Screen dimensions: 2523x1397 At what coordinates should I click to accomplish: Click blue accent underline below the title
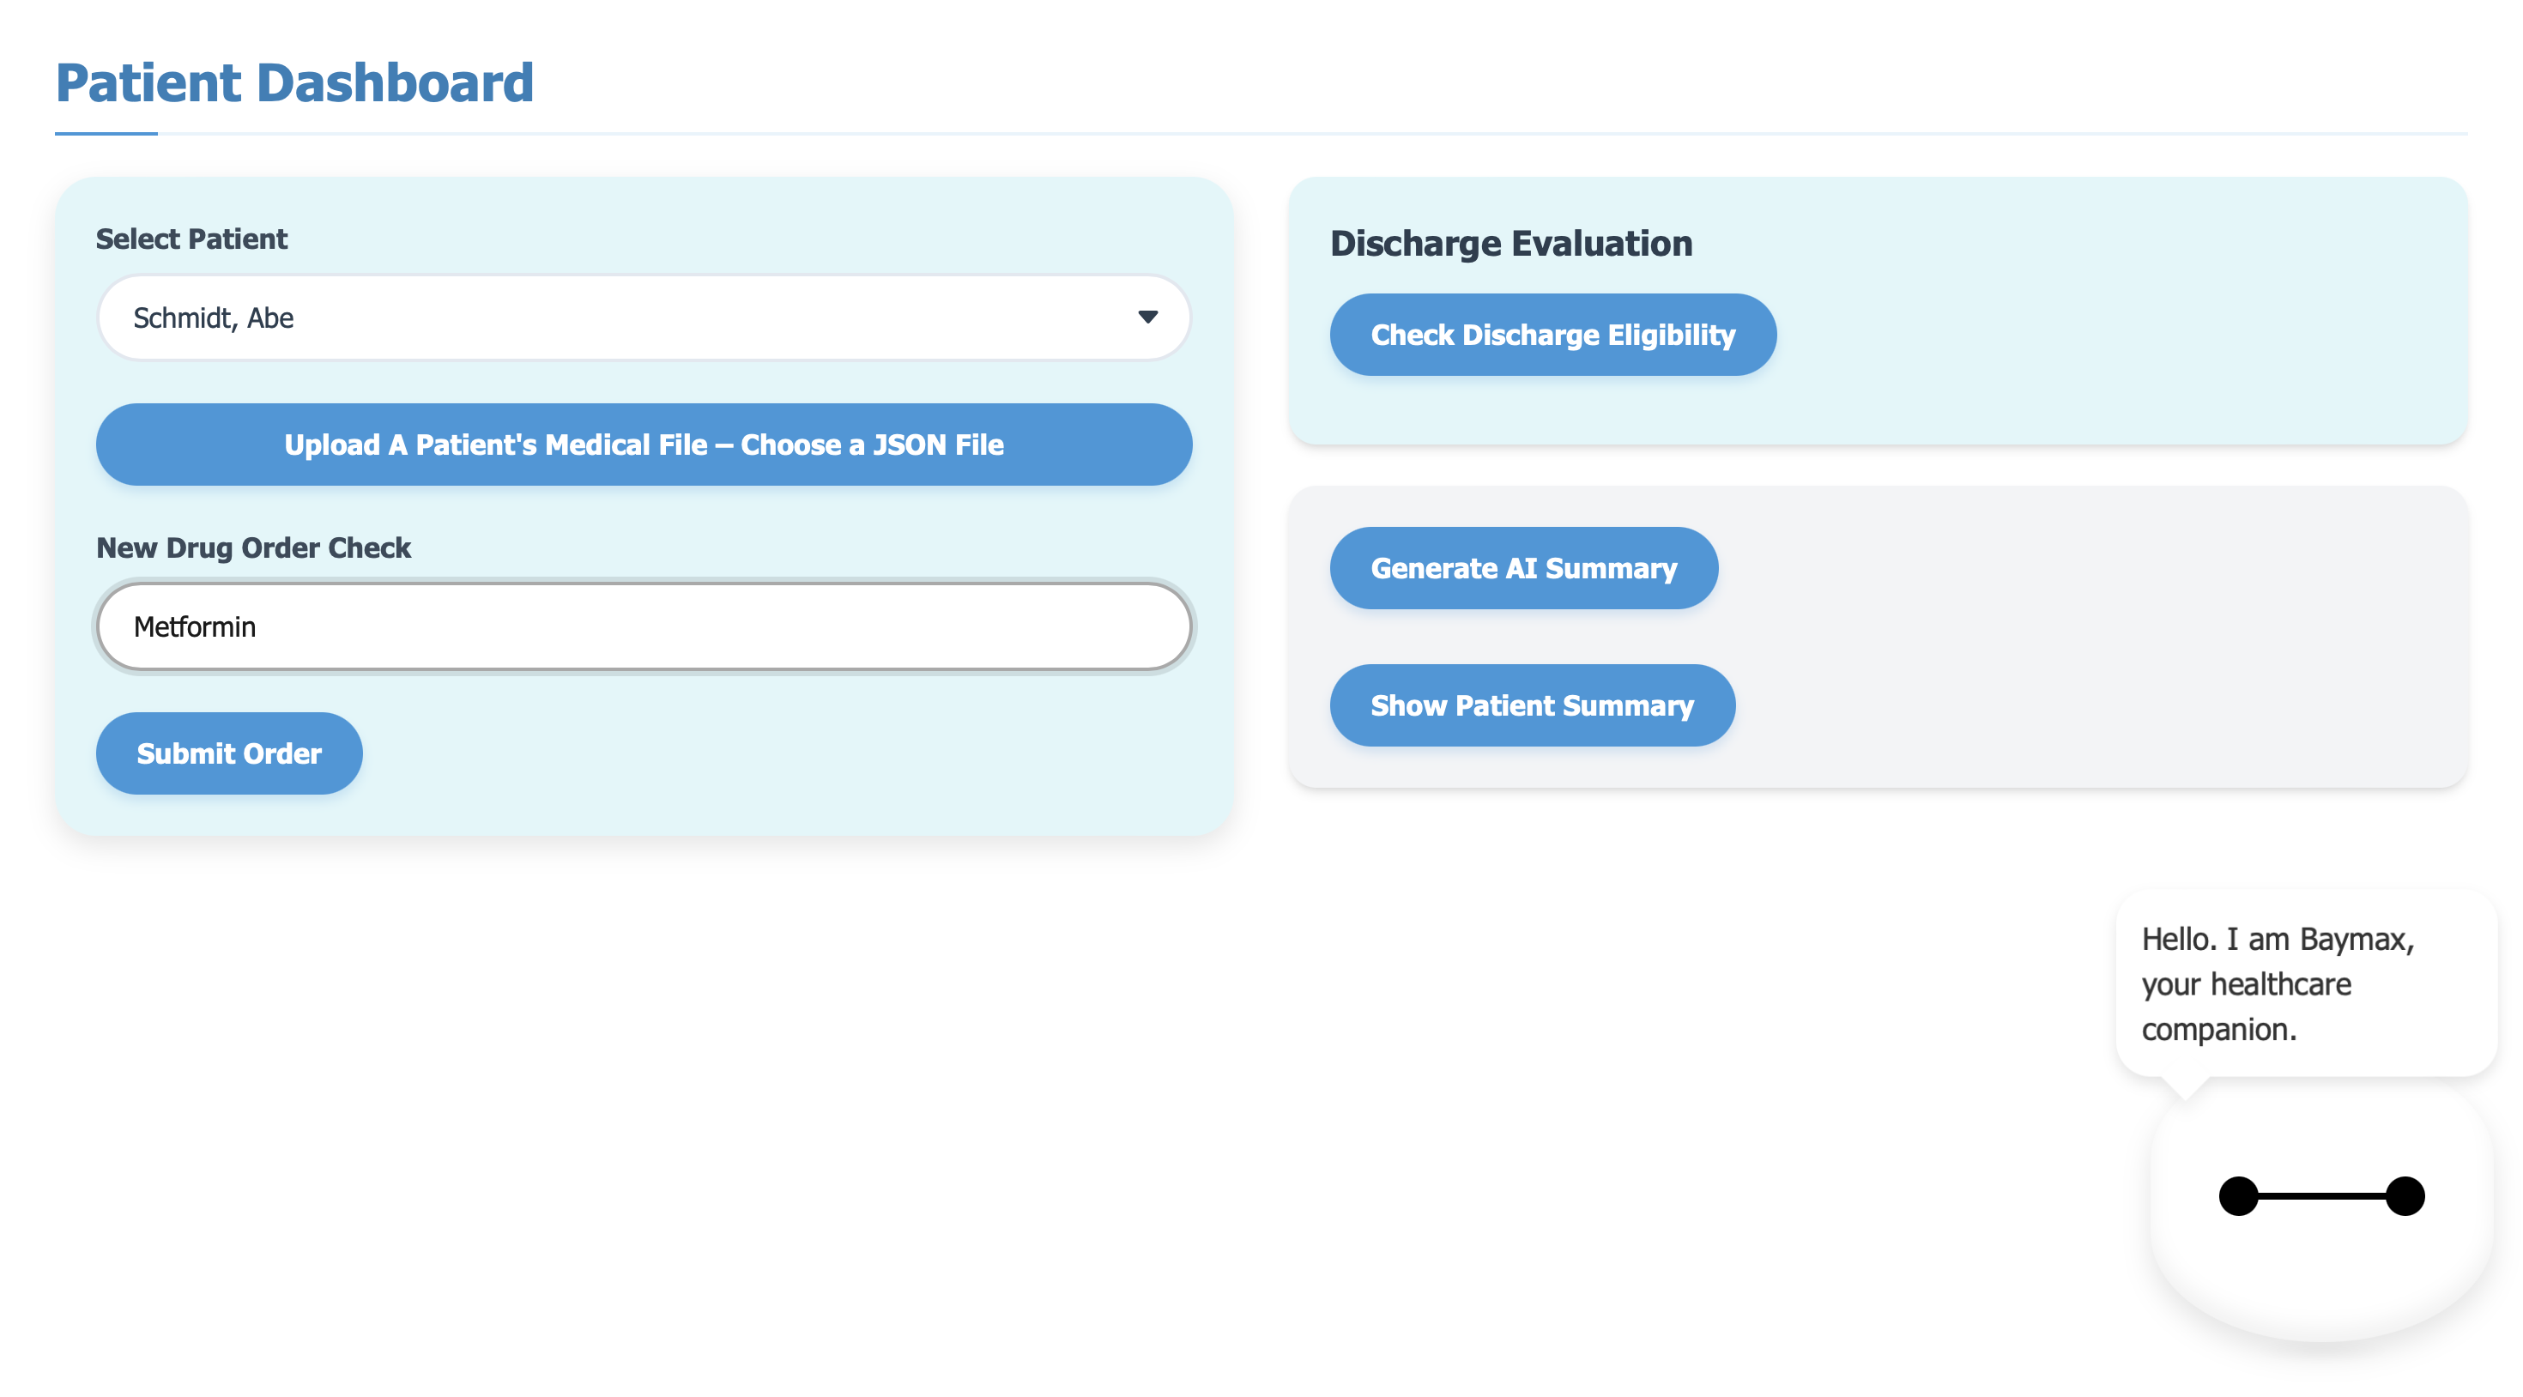106,133
